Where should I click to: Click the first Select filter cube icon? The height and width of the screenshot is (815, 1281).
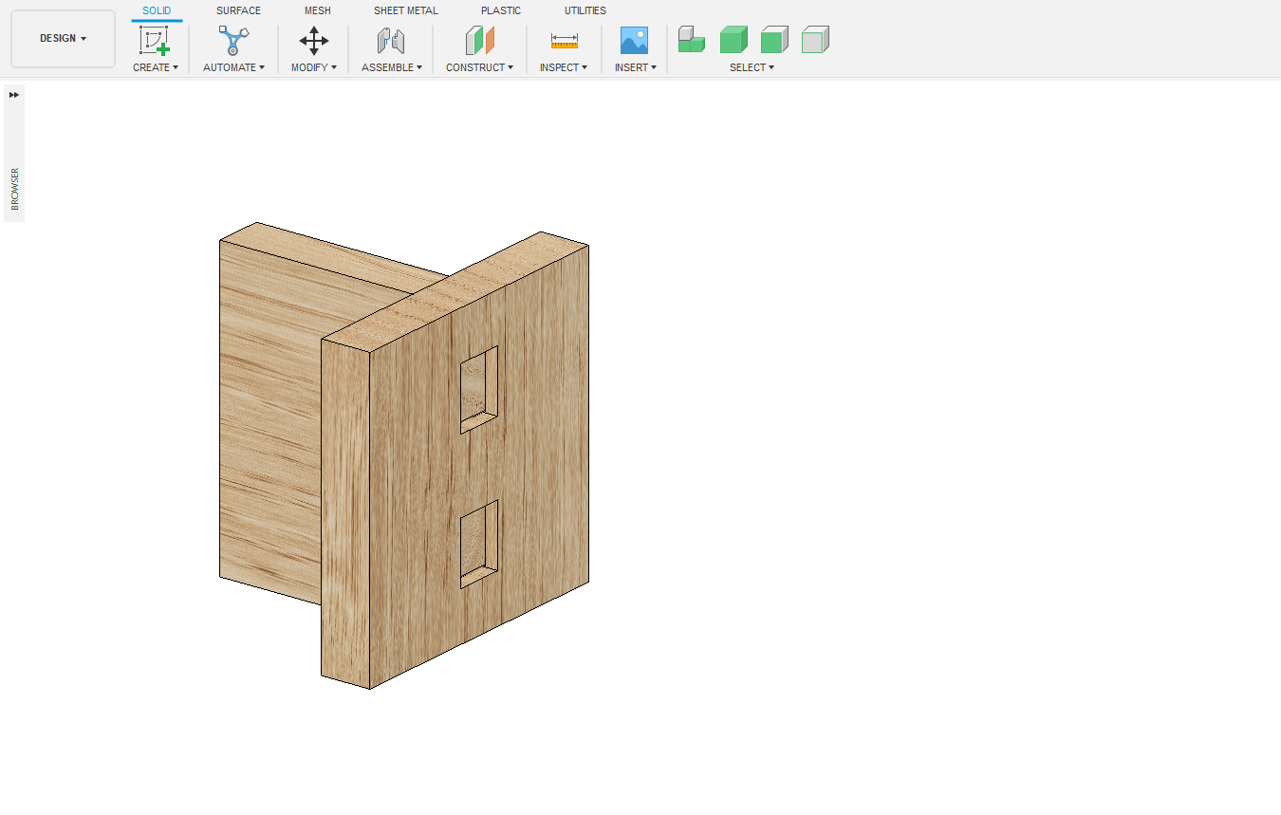click(691, 40)
